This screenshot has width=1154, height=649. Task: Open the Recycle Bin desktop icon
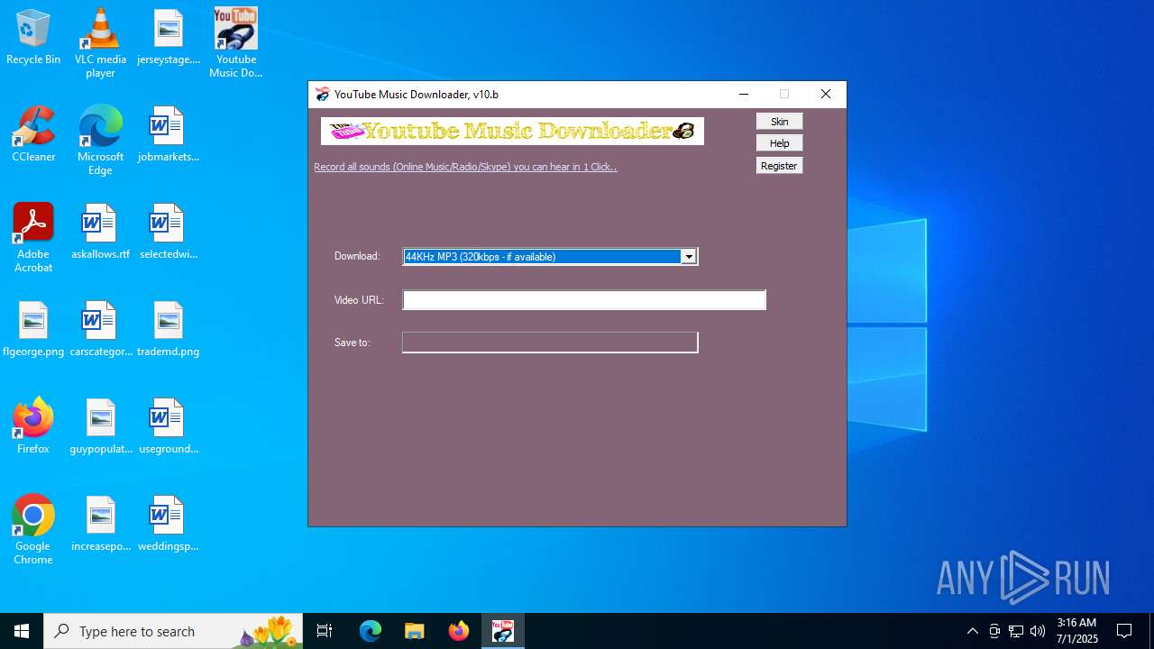pyautogui.click(x=33, y=37)
